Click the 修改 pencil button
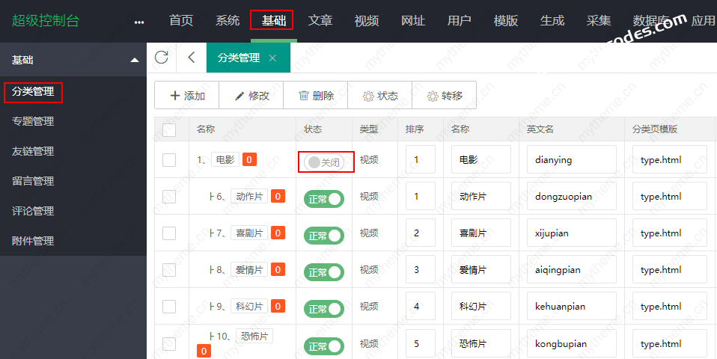This screenshot has width=717, height=359. 251,96
